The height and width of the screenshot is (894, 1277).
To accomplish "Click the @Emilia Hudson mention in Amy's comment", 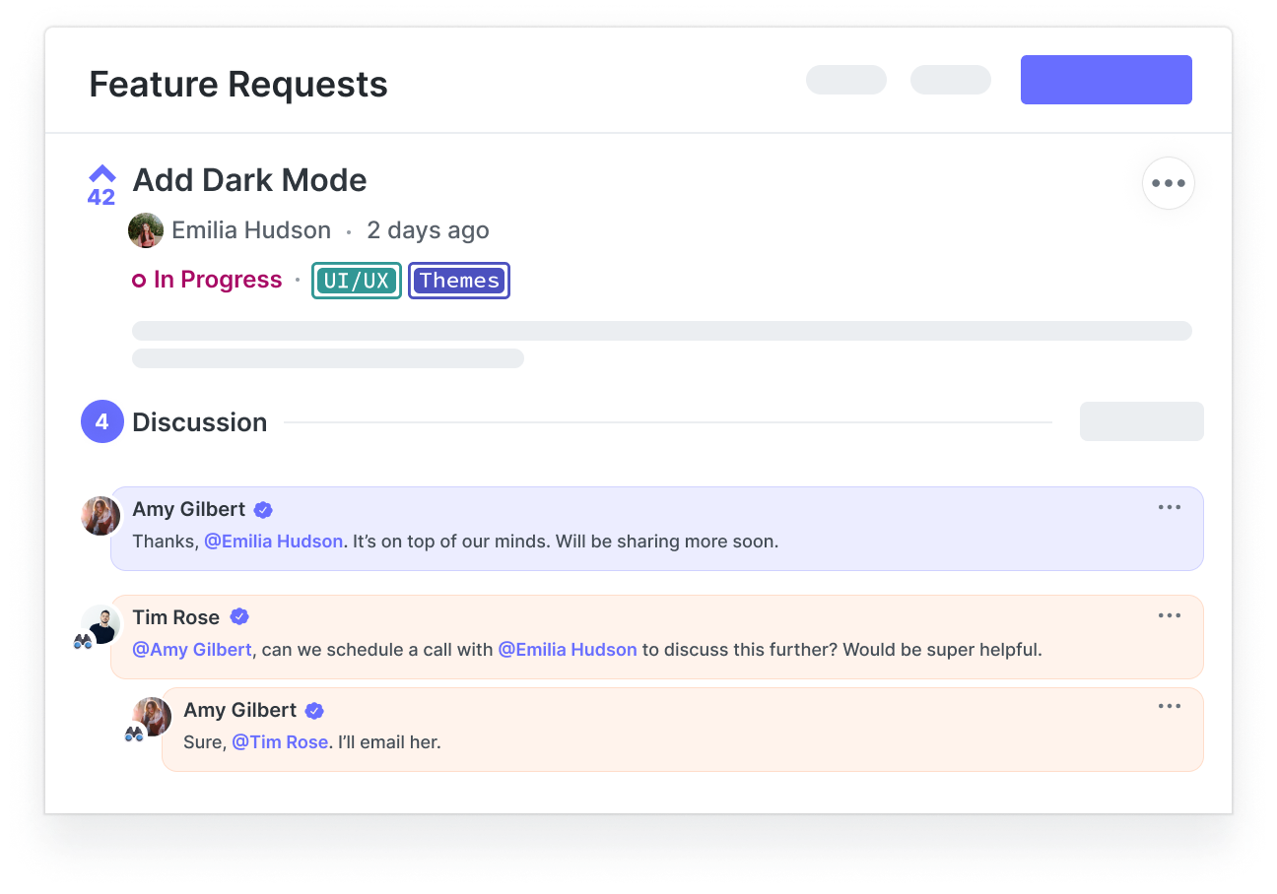I will 273,542.
